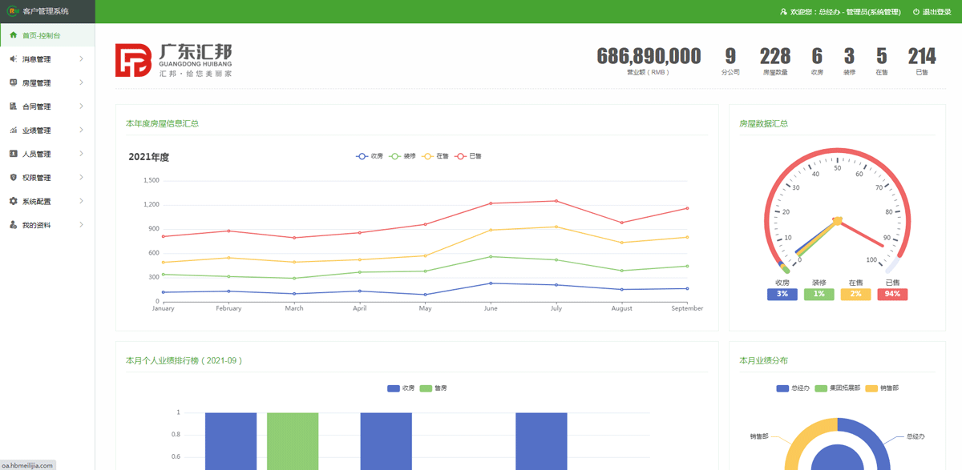Click the 228 房屋数量 statistic
The width and height of the screenshot is (962, 470).
click(775, 60)
